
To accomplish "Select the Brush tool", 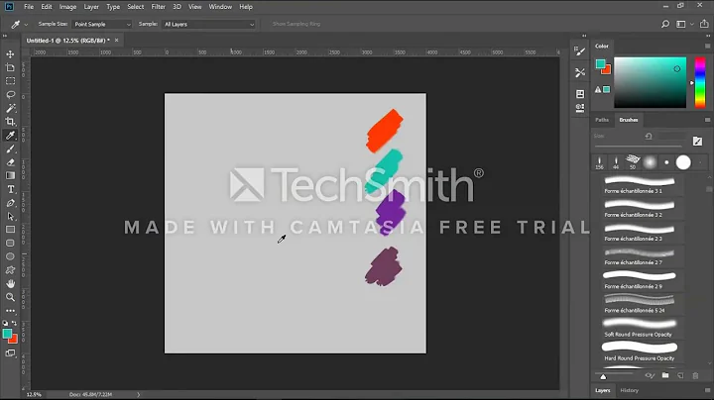I will (10, 149).
